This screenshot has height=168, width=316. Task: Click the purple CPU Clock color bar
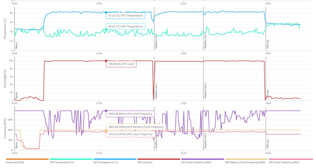pyautogui.click(x=202, y=159)
